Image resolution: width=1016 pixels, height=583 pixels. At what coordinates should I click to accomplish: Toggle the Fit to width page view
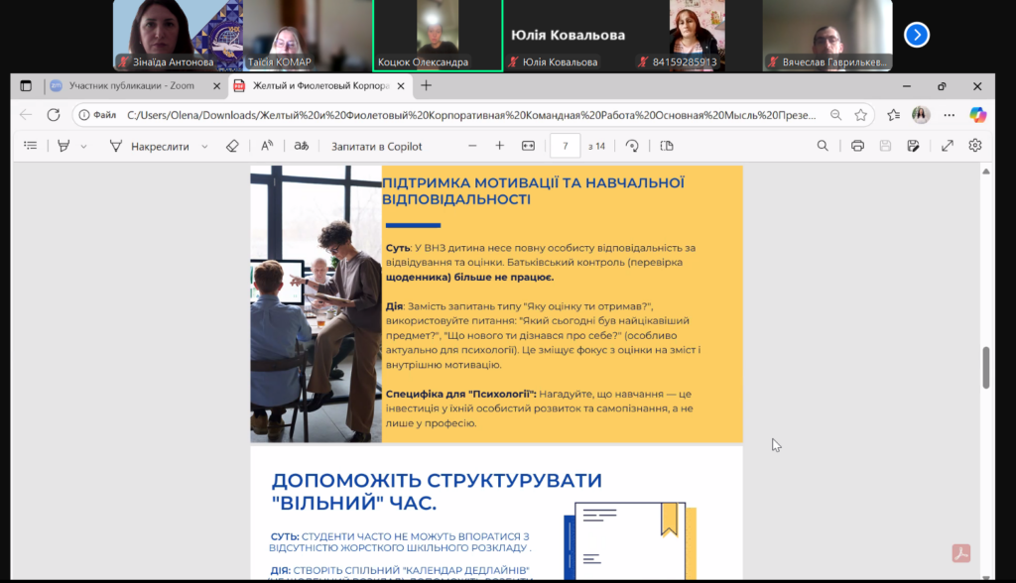point(528,146)
